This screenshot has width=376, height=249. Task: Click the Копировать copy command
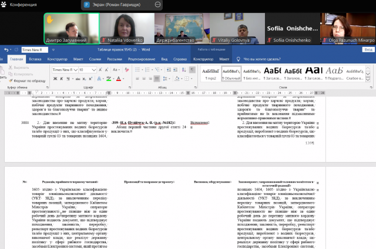click(21, 75)
